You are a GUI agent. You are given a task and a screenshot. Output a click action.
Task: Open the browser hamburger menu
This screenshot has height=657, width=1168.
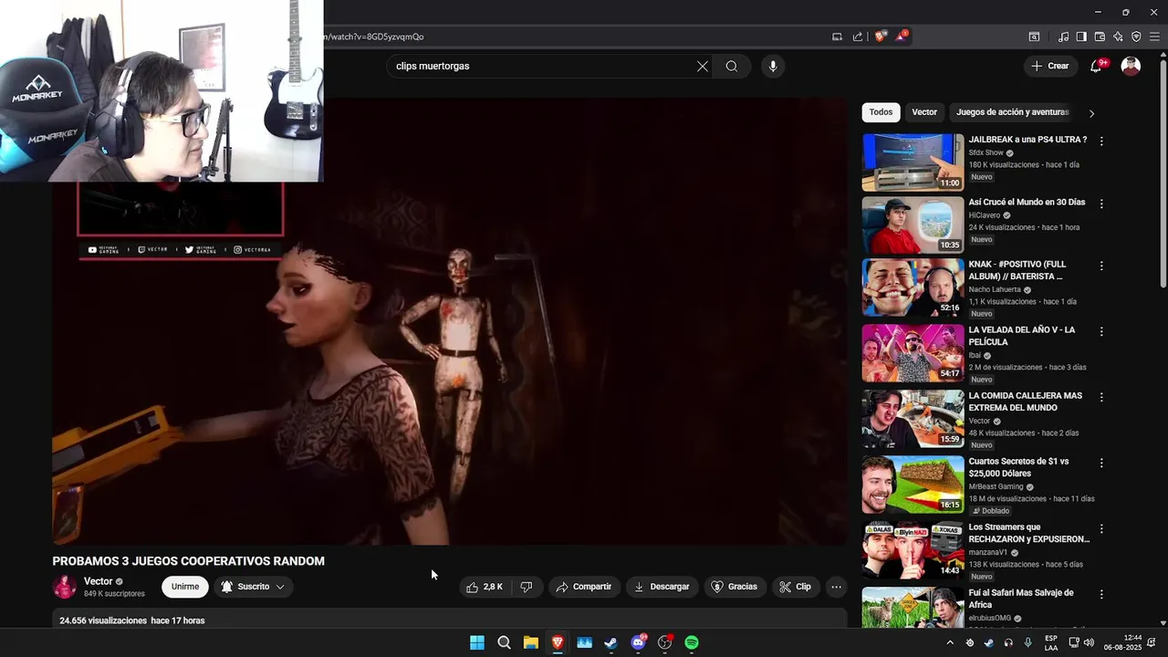tap(1155, 36)
